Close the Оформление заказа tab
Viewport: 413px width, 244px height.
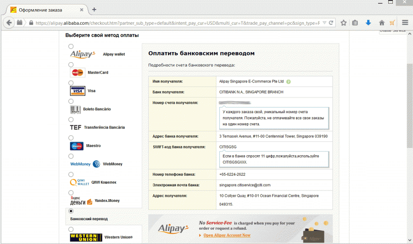click(x=82, y=10)
